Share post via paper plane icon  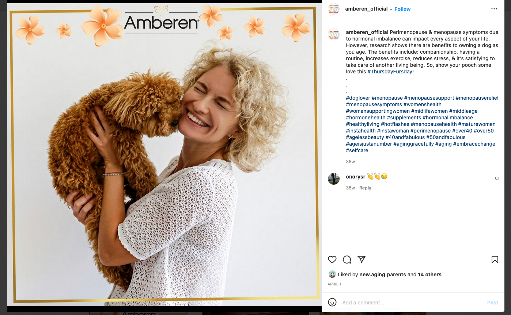pyautogui.click(x=362, y=259)
